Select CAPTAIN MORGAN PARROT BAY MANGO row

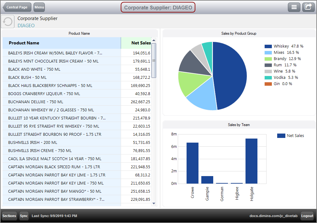(x=77, y=191)
